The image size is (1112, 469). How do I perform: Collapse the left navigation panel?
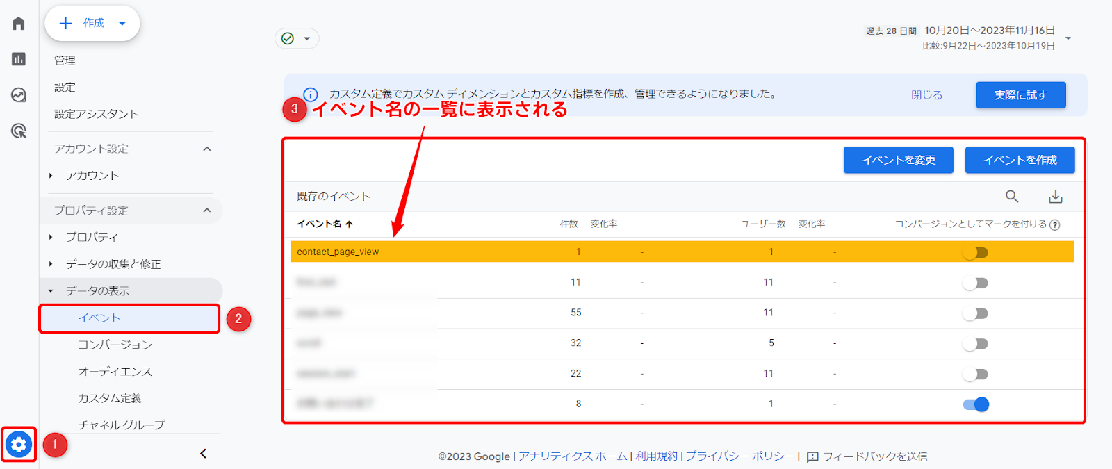click(x=203, y=454)
